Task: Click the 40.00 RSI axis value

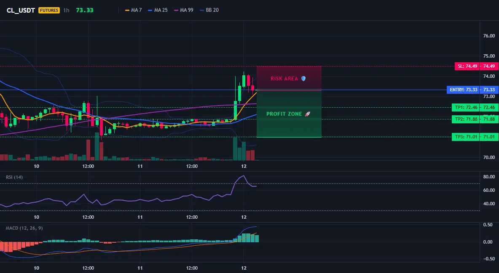Action: (x=489, y=204)
